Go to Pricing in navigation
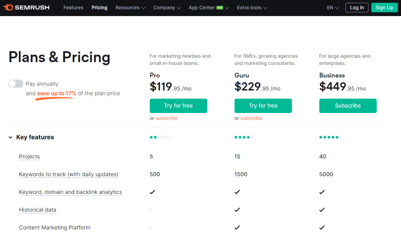Image resolution: width=401 pixels, height=240 pixels. (99, 8)
